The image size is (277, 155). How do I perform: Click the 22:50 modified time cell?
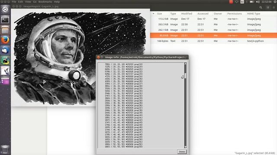[x=184, y=25]
